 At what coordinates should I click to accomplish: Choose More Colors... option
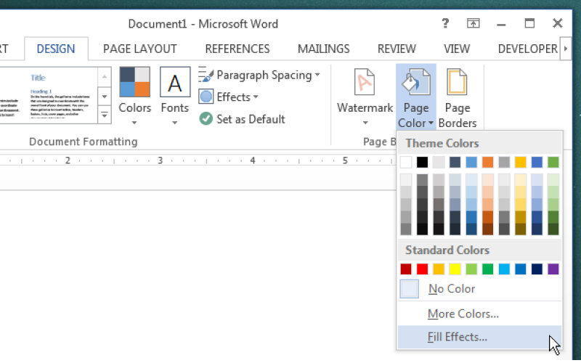479,314
